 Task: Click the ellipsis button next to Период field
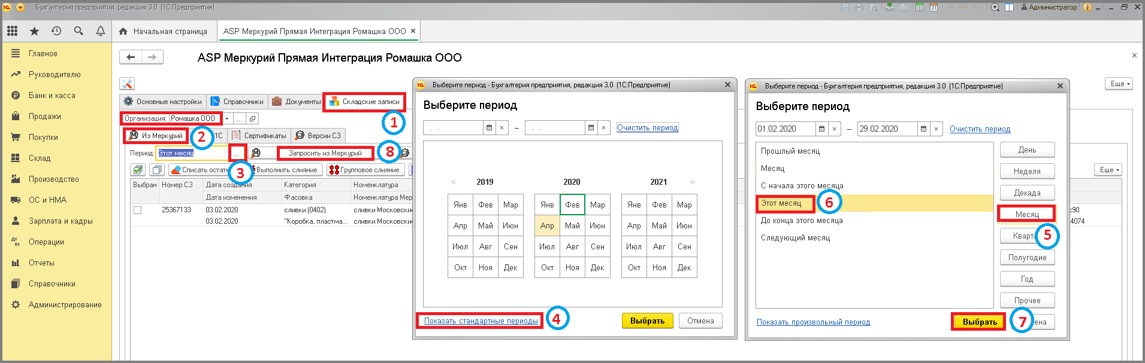pos(237,153)
